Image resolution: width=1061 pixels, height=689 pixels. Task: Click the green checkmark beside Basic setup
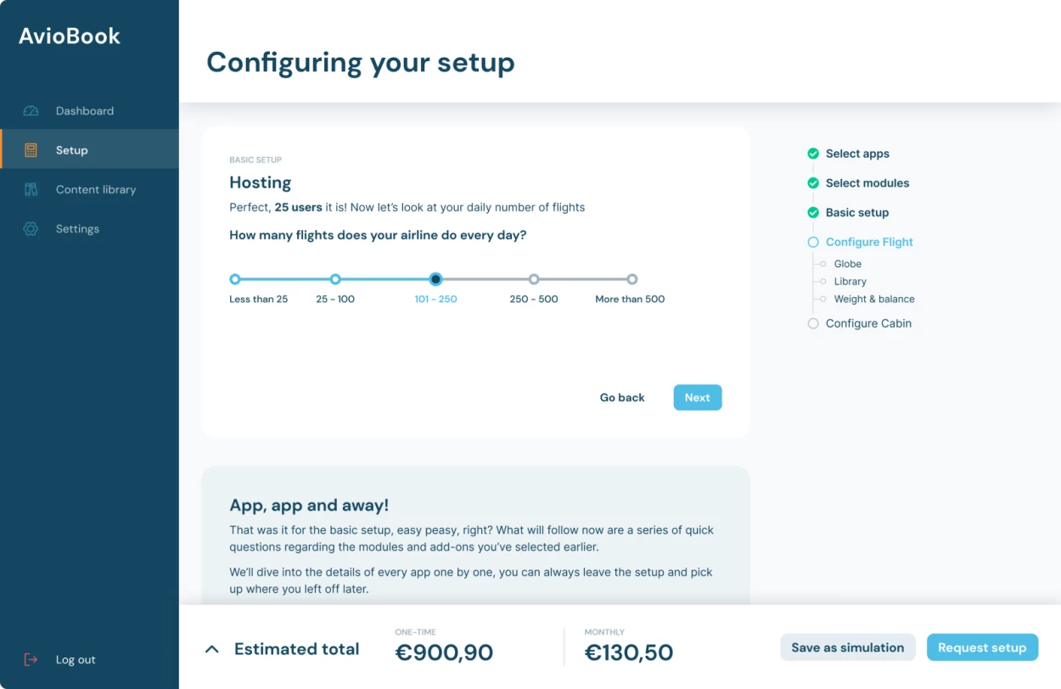(813, 213)
